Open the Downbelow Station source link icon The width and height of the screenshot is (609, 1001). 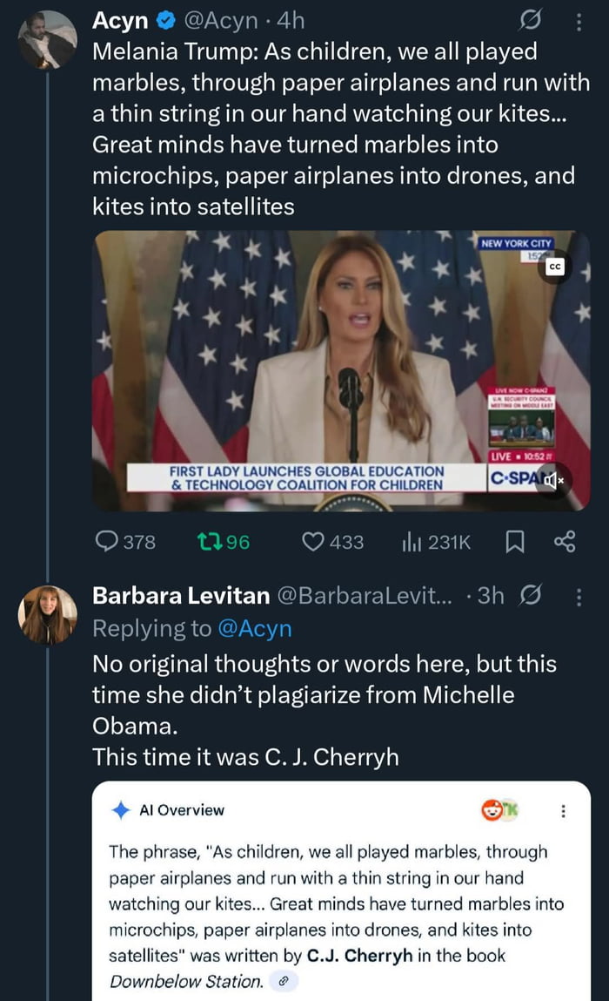(x=281, y=982)
